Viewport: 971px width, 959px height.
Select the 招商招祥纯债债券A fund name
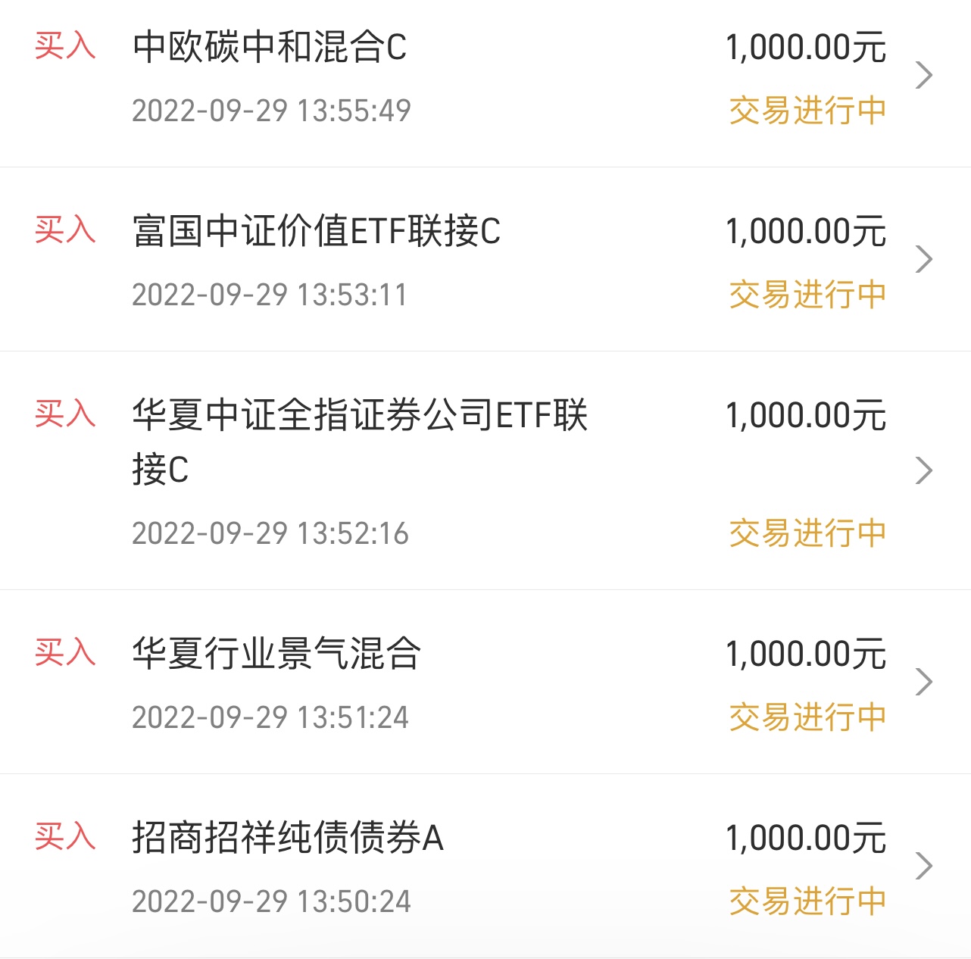tap(288, 838)
